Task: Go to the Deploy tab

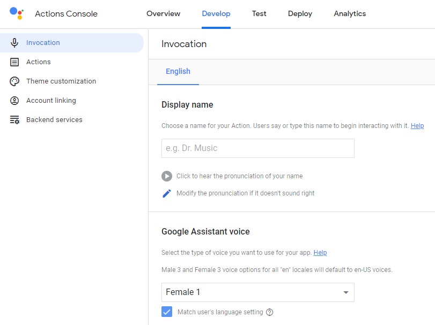Action: [300, 14]
